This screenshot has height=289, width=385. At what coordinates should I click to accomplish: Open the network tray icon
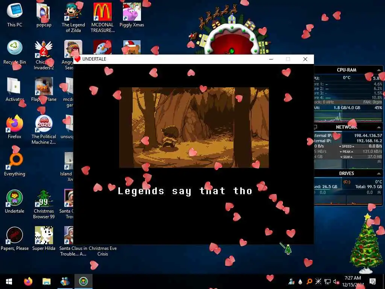(327, 281)
